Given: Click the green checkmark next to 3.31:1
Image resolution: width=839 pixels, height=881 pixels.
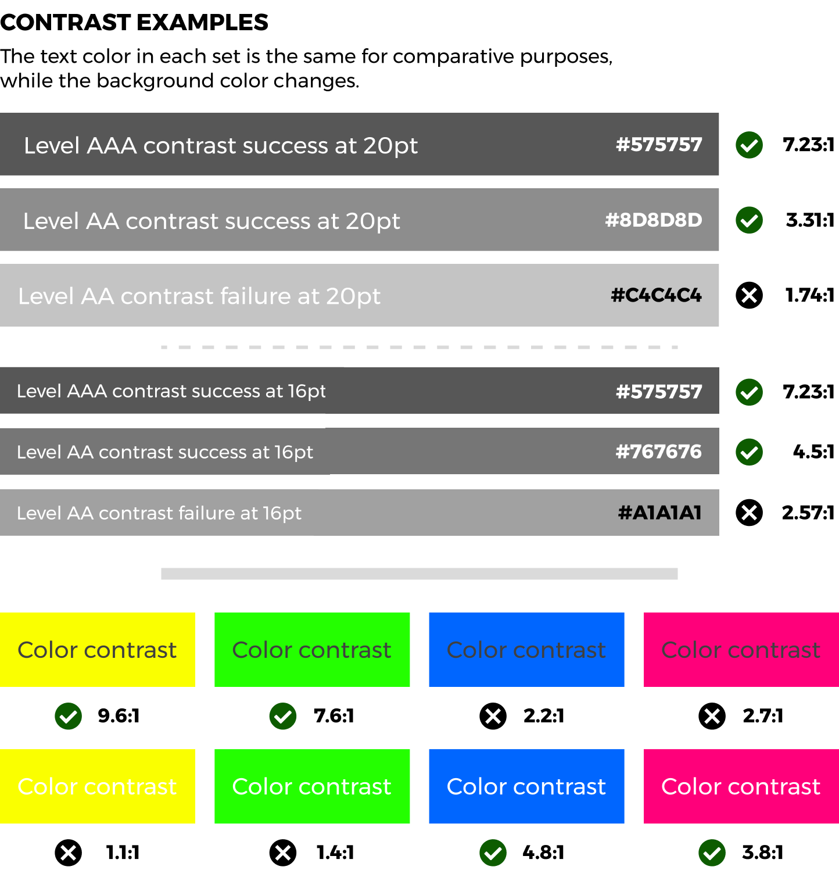Looking at the screenshot, I should click(x=750, y=220).
